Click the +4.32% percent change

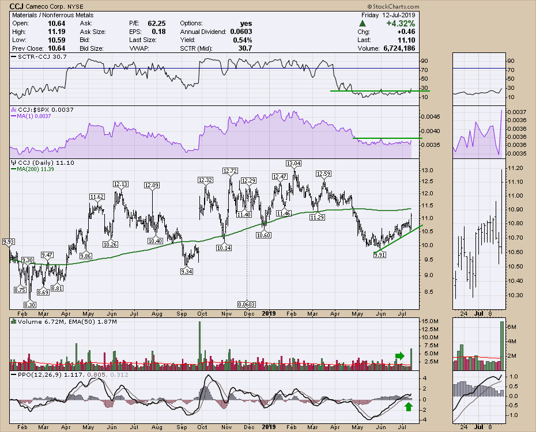pos(401,24)
